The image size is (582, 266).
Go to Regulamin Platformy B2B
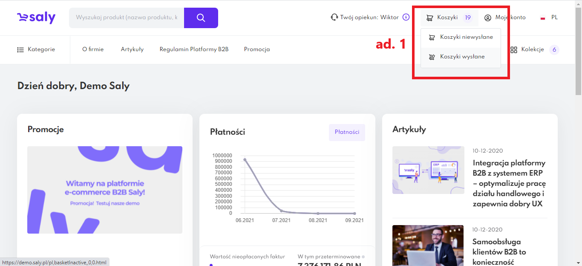pyautogui.click(x=194, y=49)
